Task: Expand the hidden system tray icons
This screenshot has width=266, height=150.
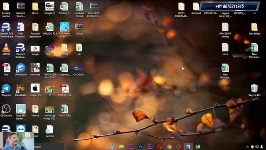Action: click(248, 147)
